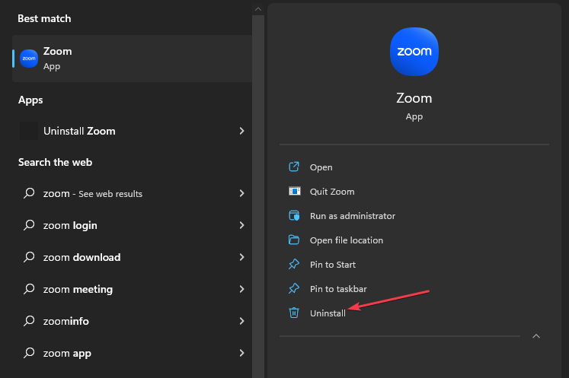This screenshot has width=569, height=378.
Task: Expand chevron for 'zoom download'
Action: (241, 257)
